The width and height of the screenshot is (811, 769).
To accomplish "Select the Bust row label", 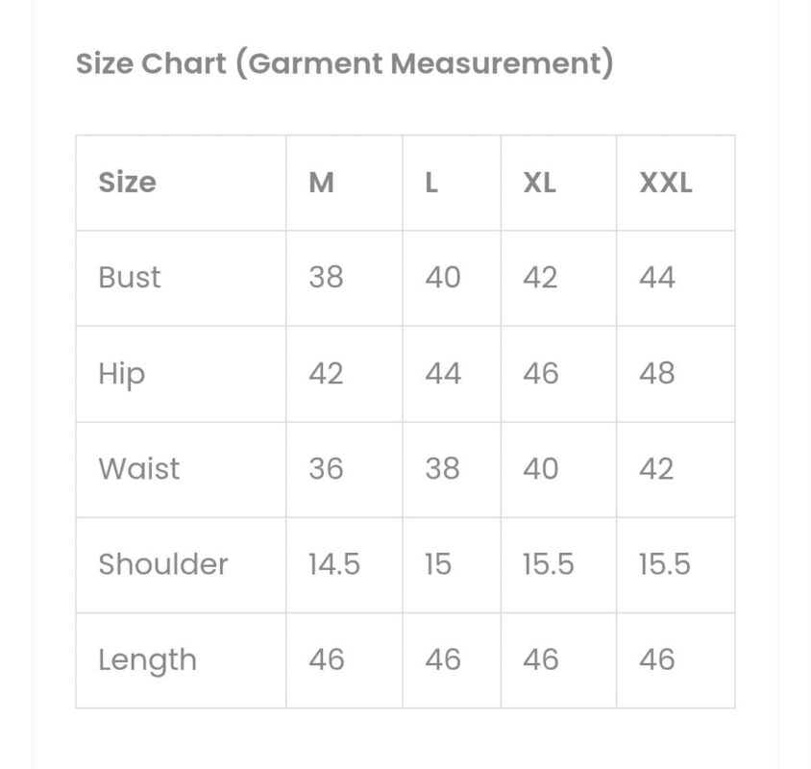I will (x=130, y=278).
